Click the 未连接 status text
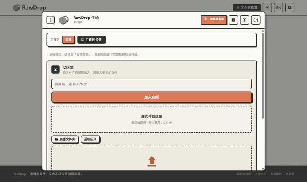The height and width of the screenshot is (182, 307). [x=78, y=22]
